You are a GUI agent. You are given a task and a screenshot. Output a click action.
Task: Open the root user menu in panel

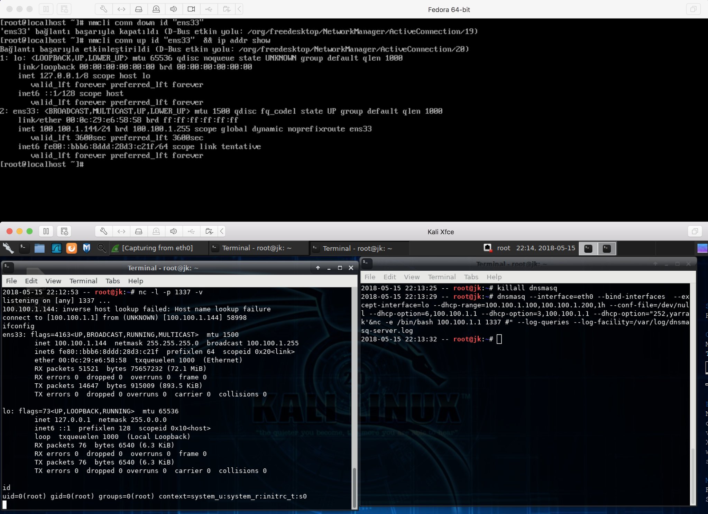503,248
